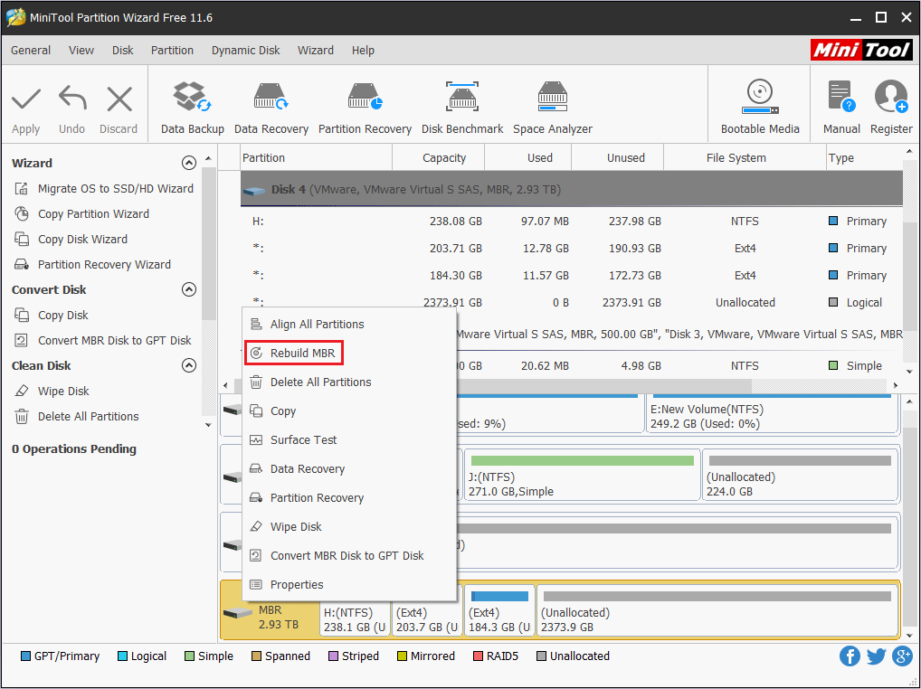Click the Register icon
Screen dimensions: 921x689
pos(891,109)
